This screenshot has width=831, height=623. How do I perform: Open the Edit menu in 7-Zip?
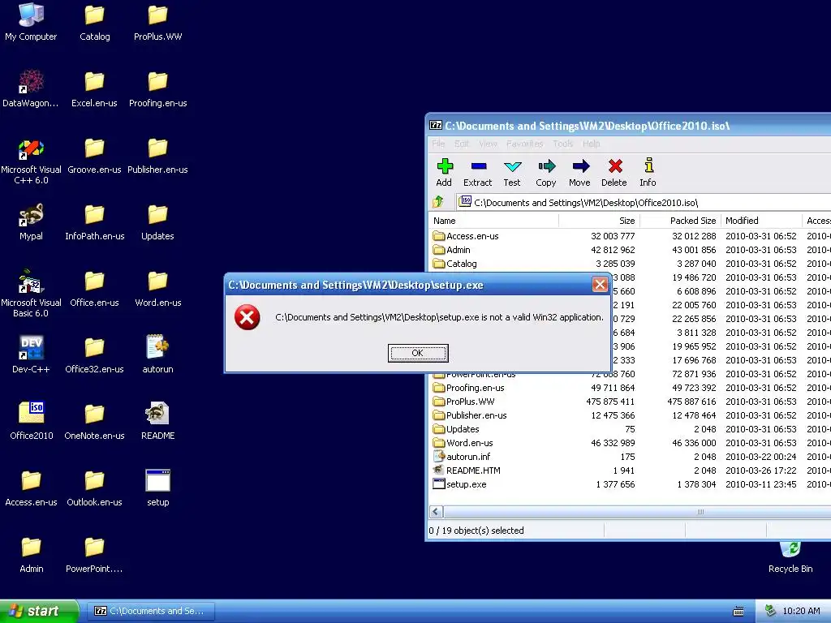[x=462, y=144]
